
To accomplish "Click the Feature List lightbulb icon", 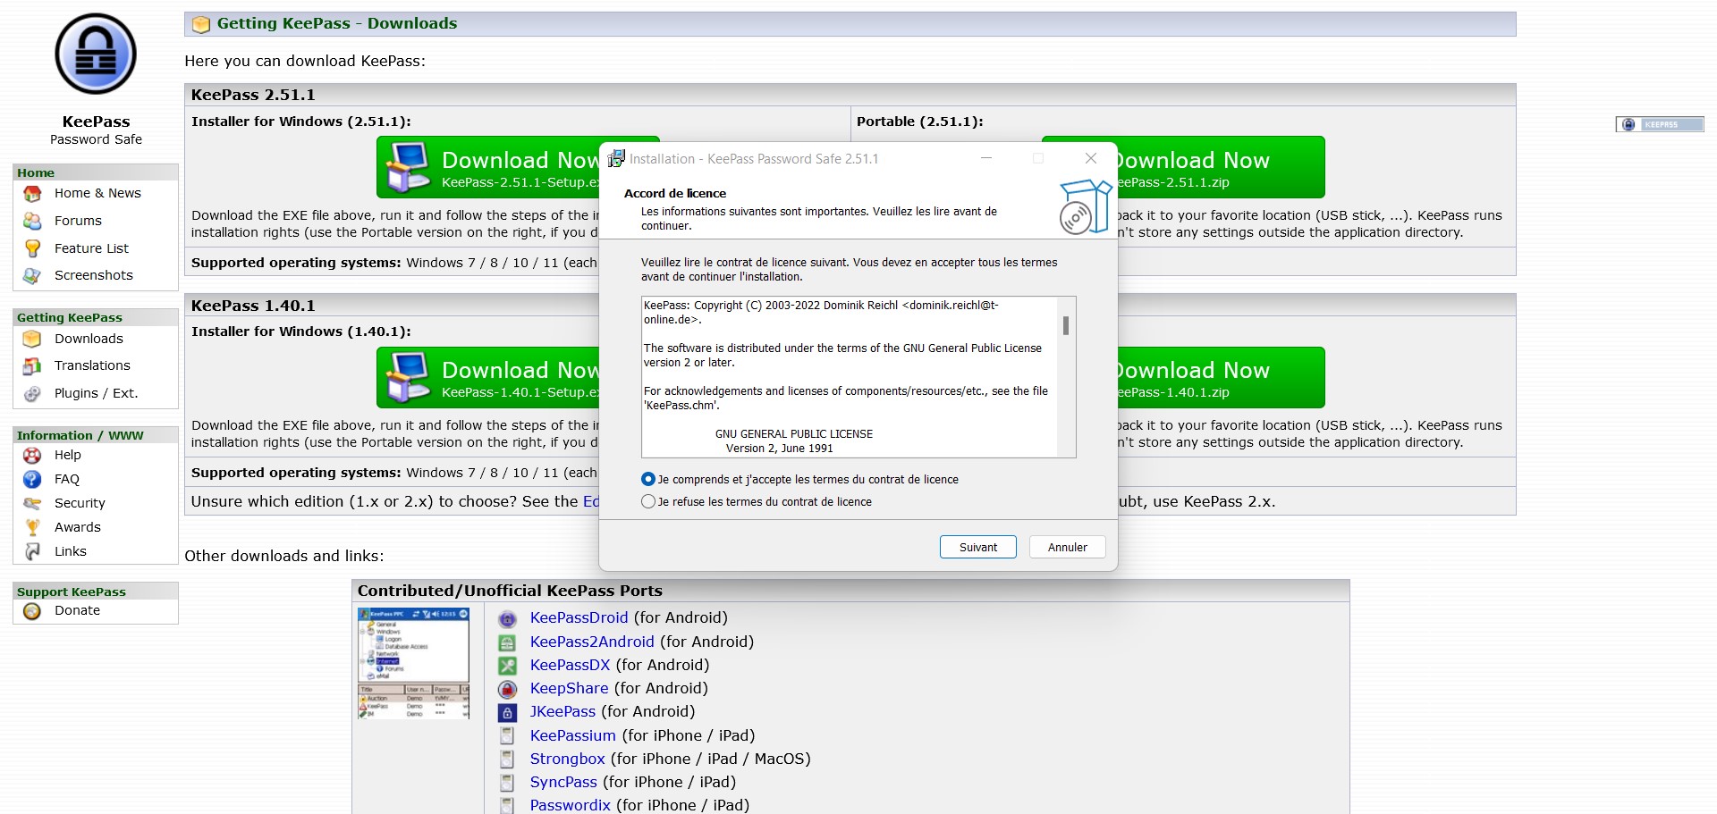I will [32, 248].
